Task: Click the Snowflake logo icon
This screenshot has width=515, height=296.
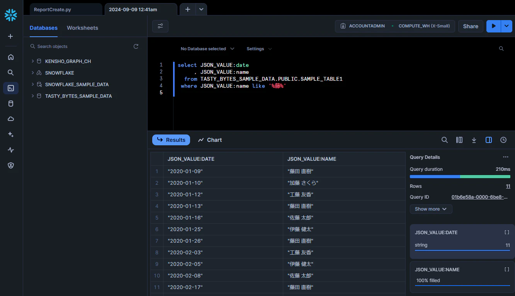Action: 11,15
